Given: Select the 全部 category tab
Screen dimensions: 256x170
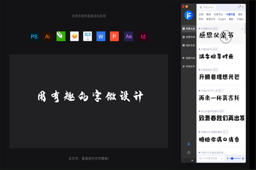Looking at the screenshot, I should (x=201, y=14).
